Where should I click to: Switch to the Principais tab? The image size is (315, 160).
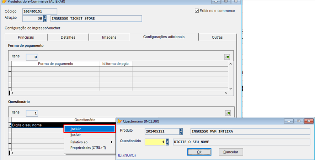click(x=26, y=37)
